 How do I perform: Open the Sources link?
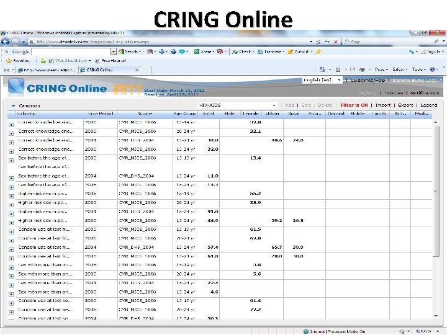click(x=394, y=93)
